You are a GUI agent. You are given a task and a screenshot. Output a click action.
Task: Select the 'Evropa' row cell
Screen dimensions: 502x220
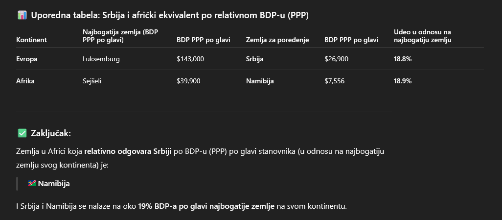27,59
